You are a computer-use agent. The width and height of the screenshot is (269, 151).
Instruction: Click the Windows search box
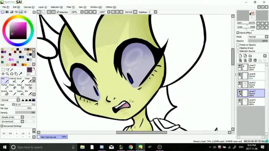(43, 147)
